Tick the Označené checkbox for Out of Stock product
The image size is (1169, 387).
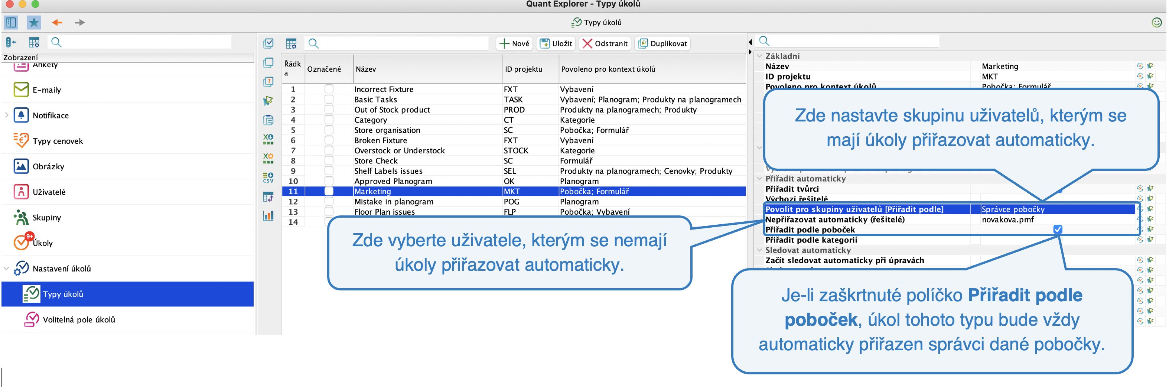329,109
